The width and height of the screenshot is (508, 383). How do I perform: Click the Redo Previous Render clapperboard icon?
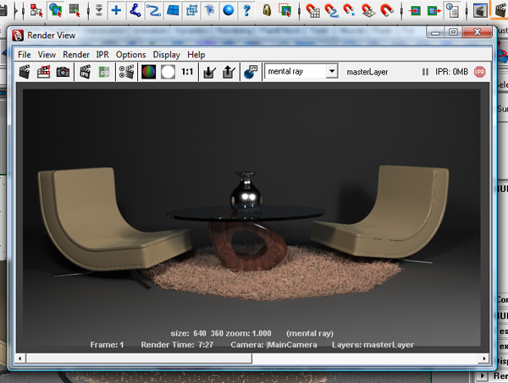(25, 72)
